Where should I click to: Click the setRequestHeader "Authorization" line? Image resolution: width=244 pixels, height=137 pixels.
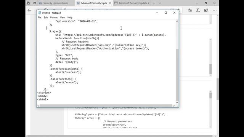point(105,48)
